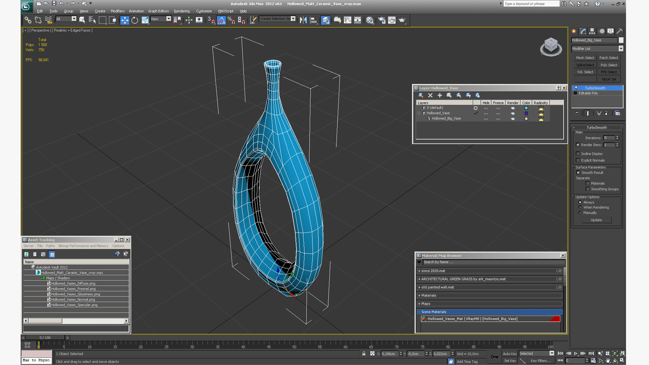649x365 pixels.
Task: Open Paths menu in Asset Tracking
Action: tap(50, 246)
